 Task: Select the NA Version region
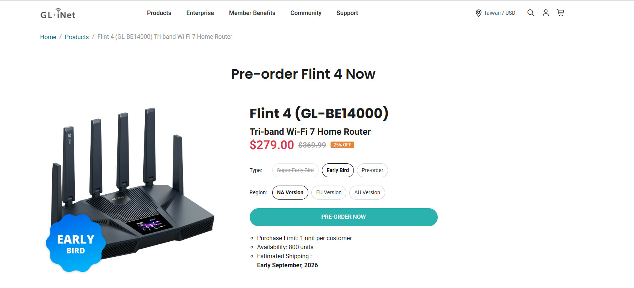coord(290,192)
